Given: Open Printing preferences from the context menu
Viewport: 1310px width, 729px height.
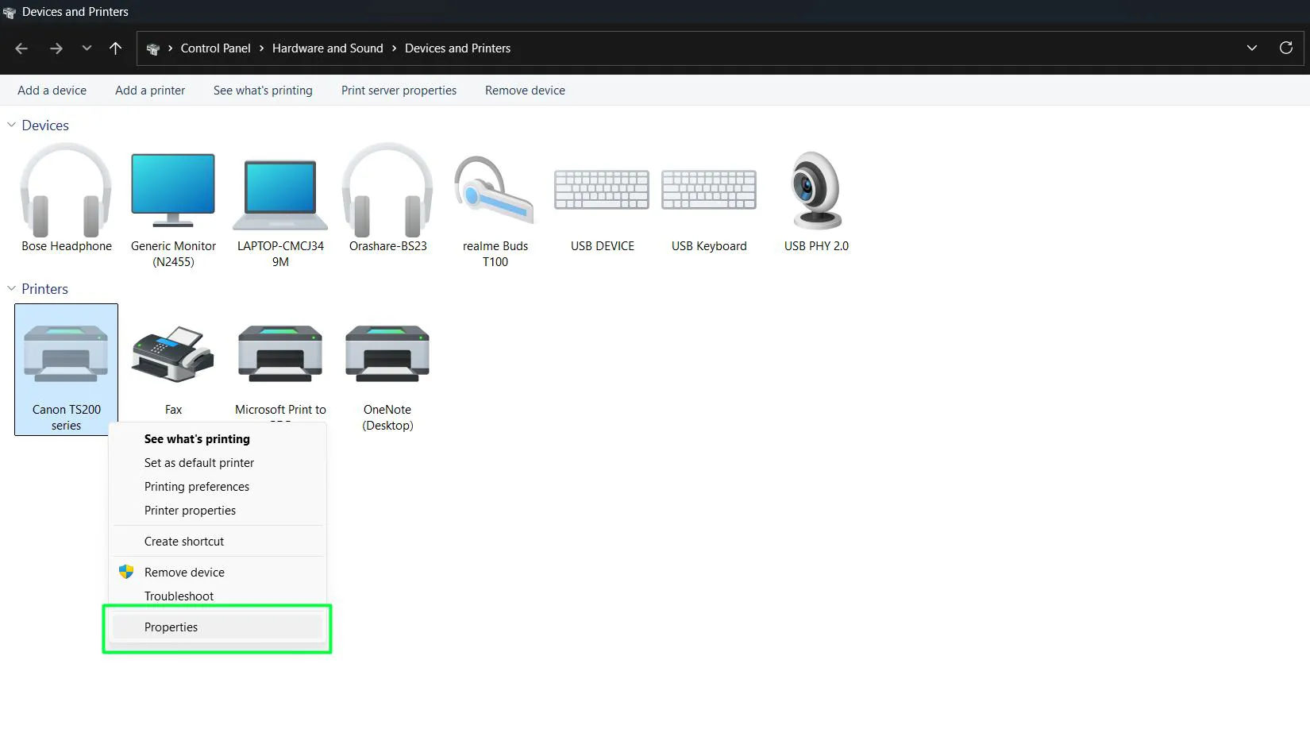Looking at the screenshot, I should point(196,486).
